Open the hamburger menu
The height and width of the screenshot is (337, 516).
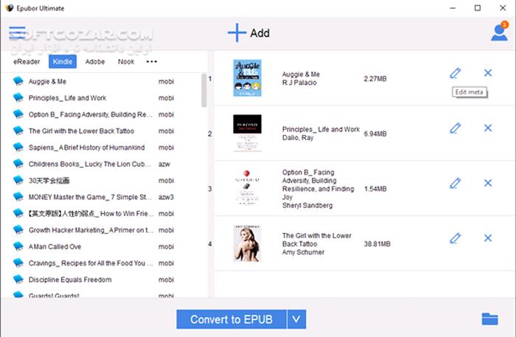coord(17,33)
